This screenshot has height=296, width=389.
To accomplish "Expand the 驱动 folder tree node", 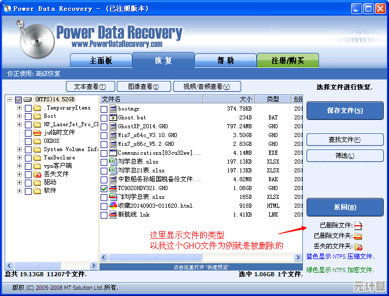I will [20, 183].
